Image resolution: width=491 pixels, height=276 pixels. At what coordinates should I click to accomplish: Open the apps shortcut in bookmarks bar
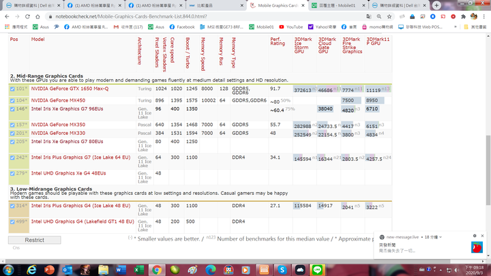pyautogui.click(x=17, y=27)
